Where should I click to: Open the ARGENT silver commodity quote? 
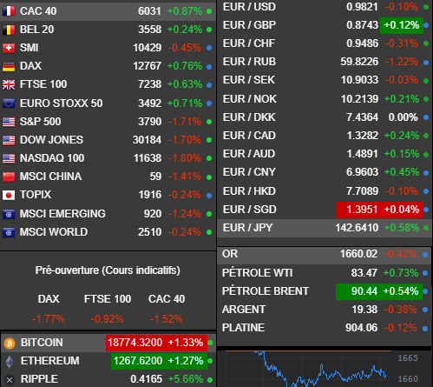[325, 310]
